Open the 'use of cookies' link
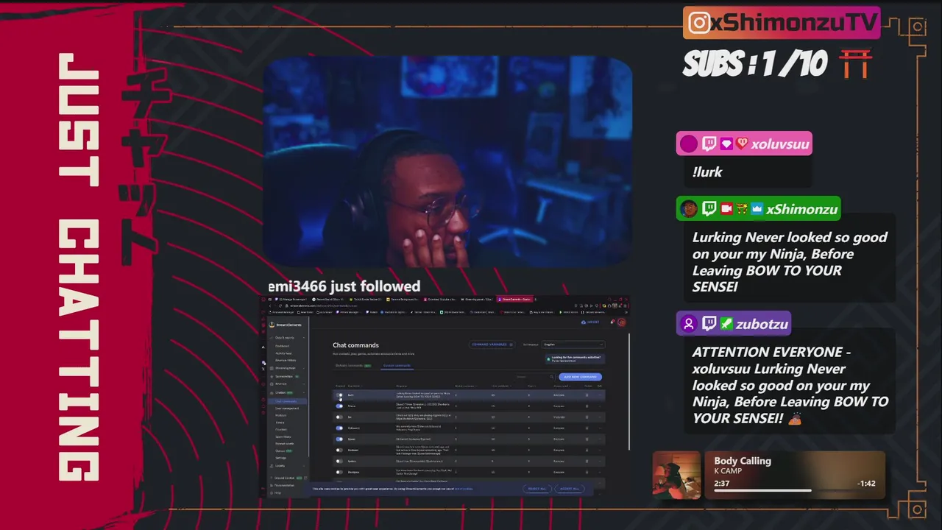The image size is (942, 530). (x=464, y=489)
